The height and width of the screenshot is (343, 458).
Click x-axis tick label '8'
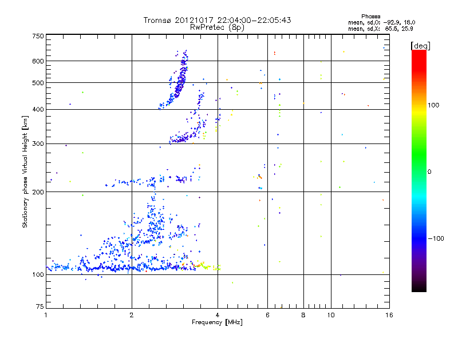coord(303,315)
